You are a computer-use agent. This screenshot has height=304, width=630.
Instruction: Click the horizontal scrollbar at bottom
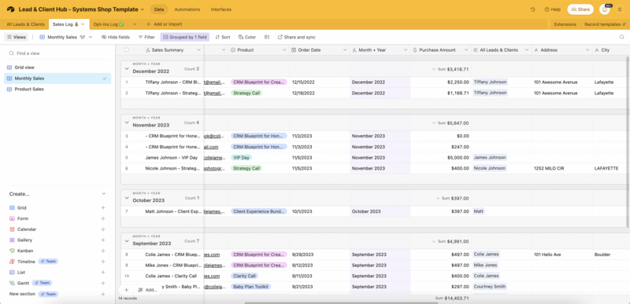342,302
